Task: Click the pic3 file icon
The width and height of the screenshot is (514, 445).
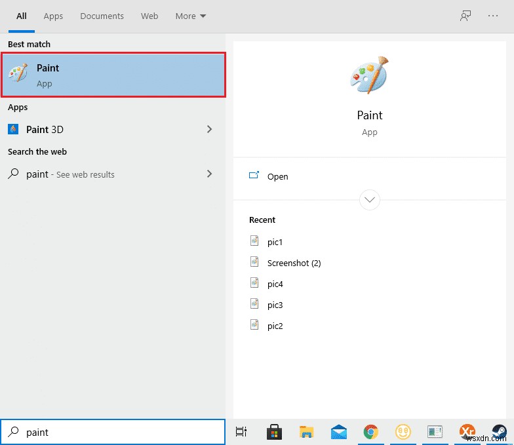Action: pos(254,304)
